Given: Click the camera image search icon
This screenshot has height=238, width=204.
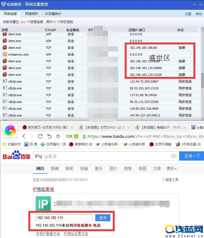Looking at the screenshot, I should 174,156.
